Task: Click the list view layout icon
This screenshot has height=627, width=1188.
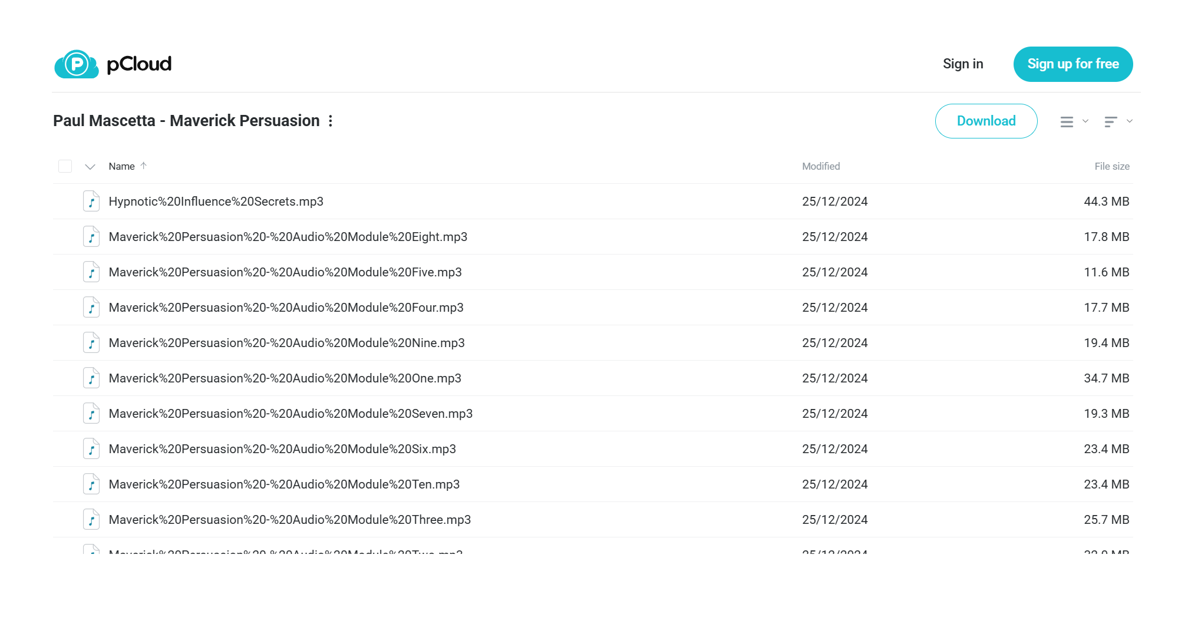Action: coord(1067,121)
